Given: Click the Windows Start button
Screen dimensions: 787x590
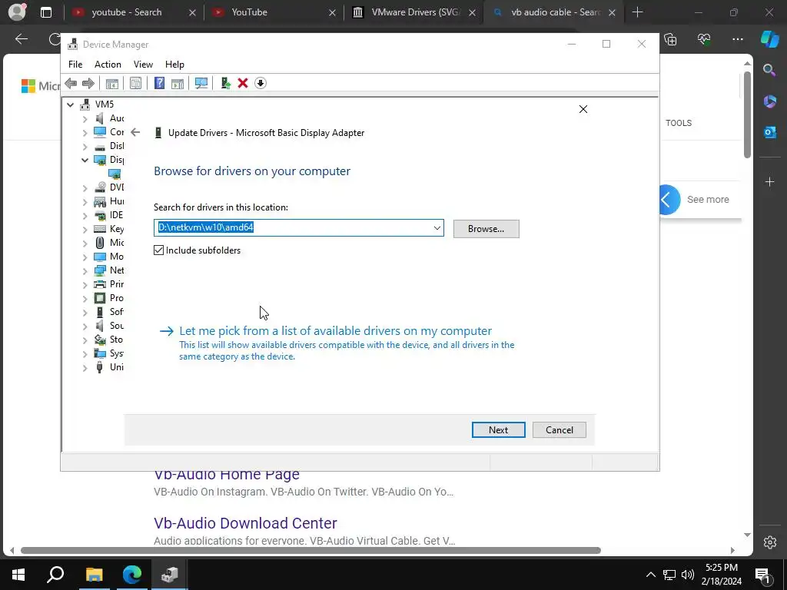Looking at the screenshot, I should (x=18, y=575).
